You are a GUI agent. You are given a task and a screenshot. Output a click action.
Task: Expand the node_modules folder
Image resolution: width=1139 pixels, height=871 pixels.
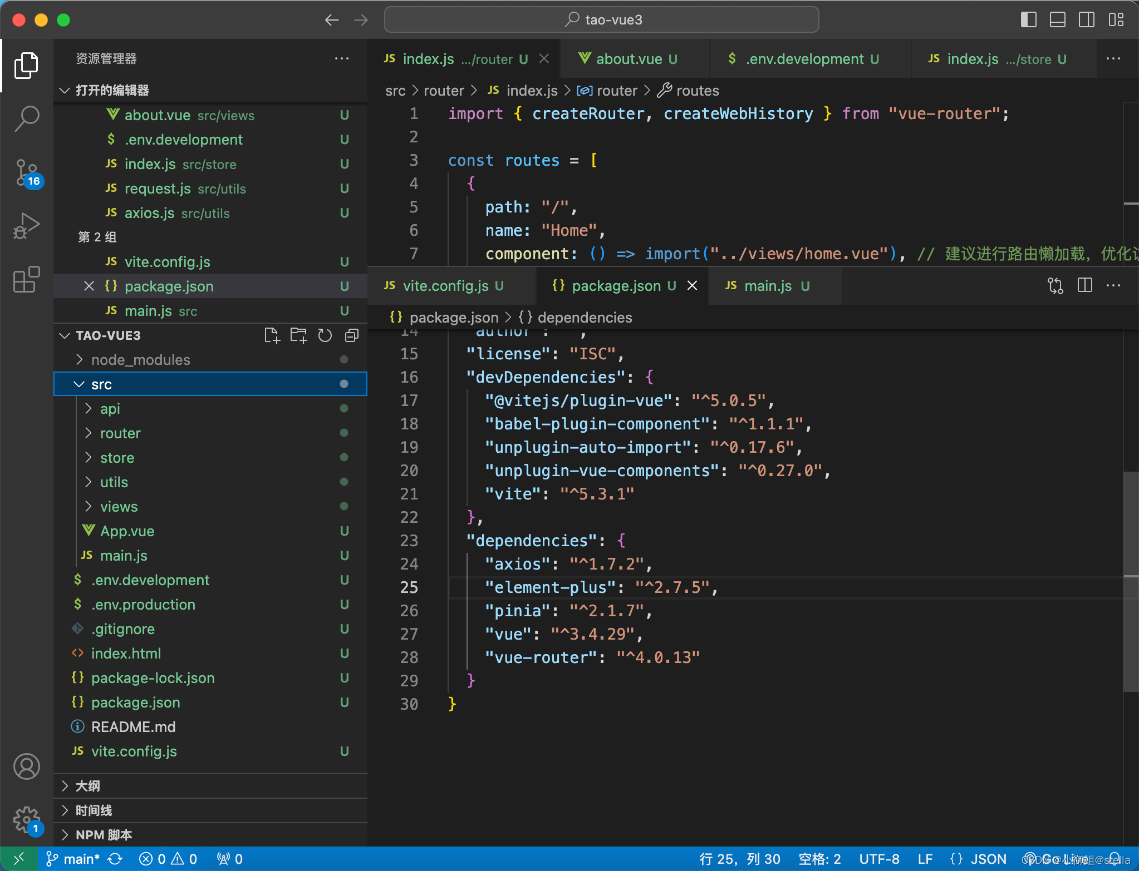[x=140, y=360]
